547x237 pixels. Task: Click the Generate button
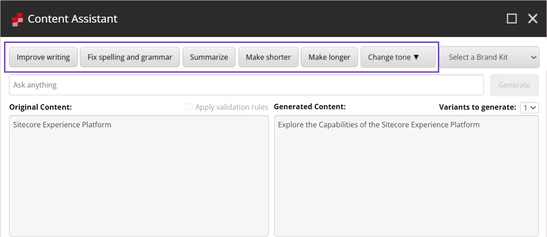click(x=515, y=85)
